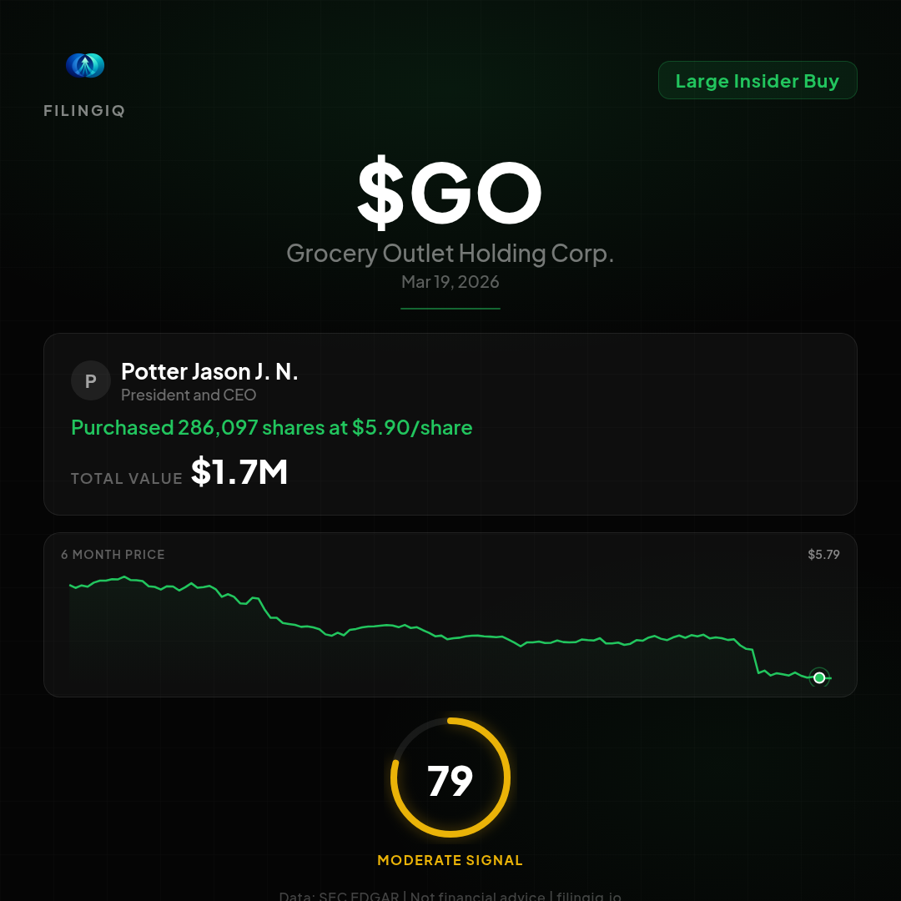Click the FILINGIQ brand name text
The image size is (901, 901).
[x=84, y=111]
